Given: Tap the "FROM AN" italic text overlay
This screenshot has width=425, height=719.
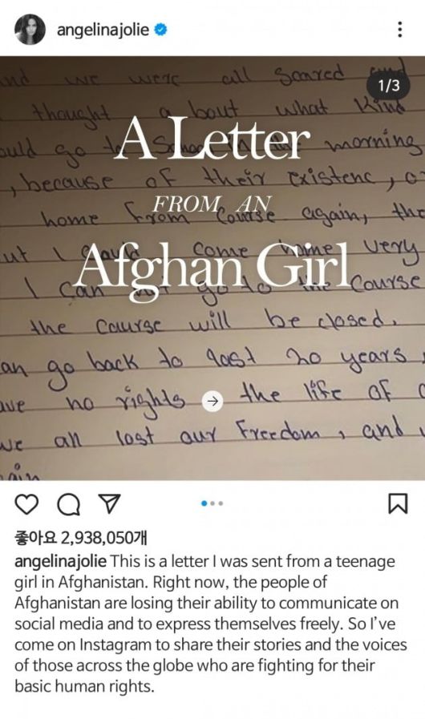Looking at the screenshot, I should pyautogui.click(x=212, y=204).
